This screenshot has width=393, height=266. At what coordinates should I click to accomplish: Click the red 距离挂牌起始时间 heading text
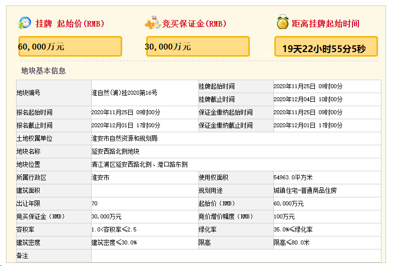tap(325, 24)
